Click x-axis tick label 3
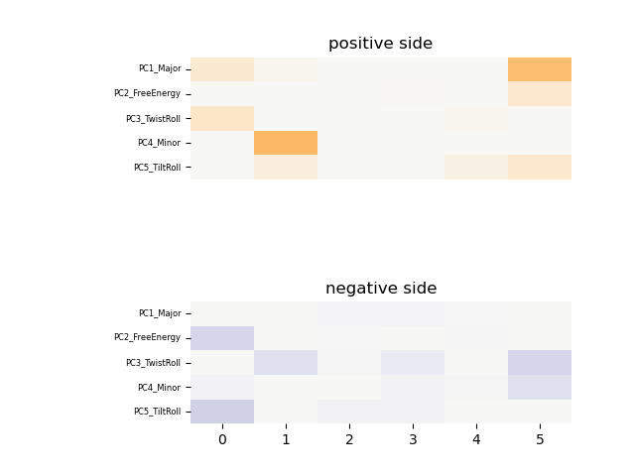This screenshot has height=476, width=635. (x=413, y=439)
